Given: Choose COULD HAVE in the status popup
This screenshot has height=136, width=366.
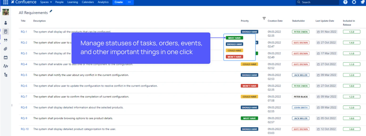Looking at the screenshot, I should tap(234, 51).
